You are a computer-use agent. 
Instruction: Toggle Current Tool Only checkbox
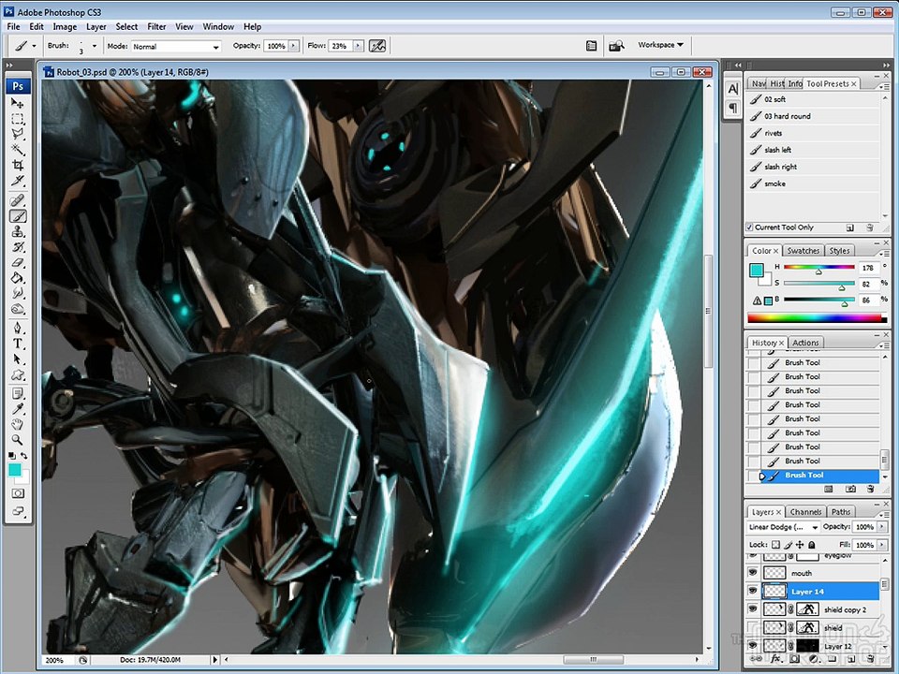tap(749, 227)
